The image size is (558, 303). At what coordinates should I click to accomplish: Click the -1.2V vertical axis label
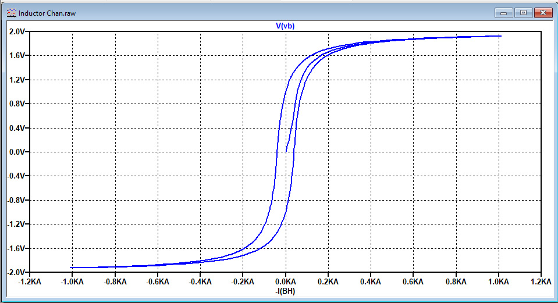16,224
